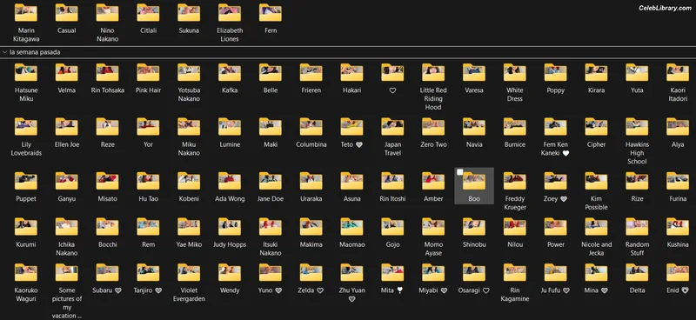This screenshot has width=696, height=320.
Task: Collapse the 'la semana pasada' group chevron
Action: (x=5, y=52)
